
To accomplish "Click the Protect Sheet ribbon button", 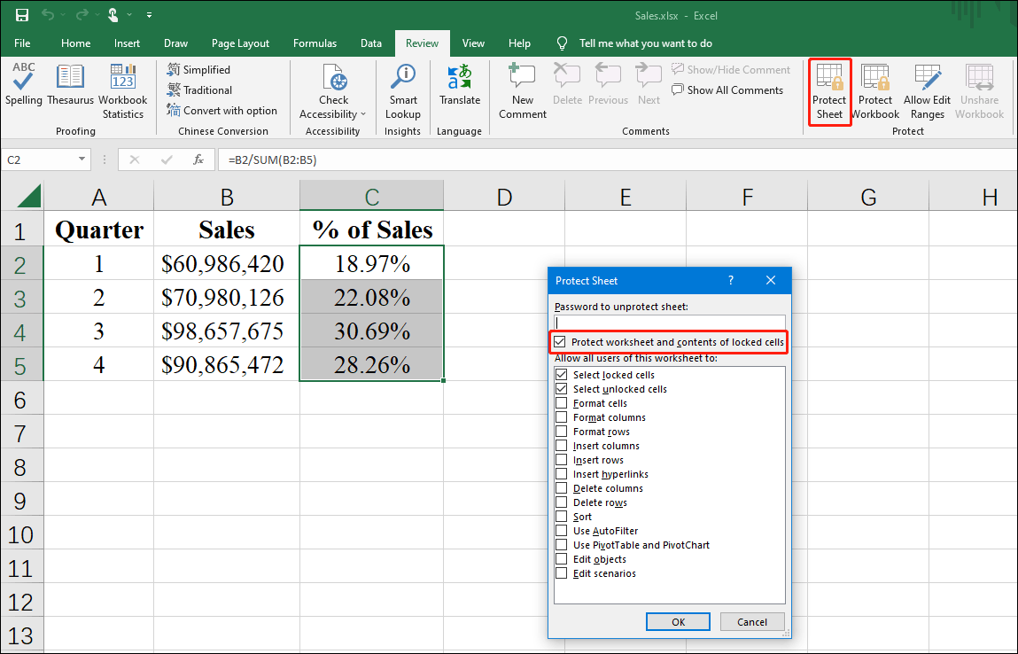I will click(829, 91).
